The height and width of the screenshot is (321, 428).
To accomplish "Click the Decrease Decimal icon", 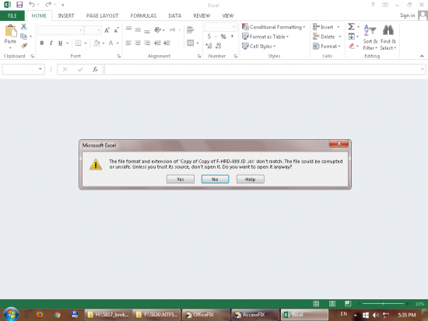I will pyautogui.click(x=218, y=46).
